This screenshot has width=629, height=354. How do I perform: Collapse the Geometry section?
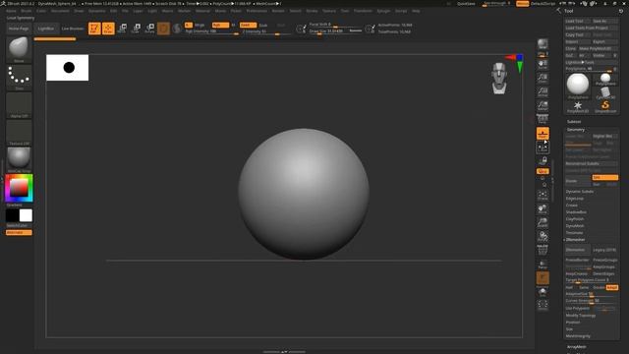tap(576, 130)
